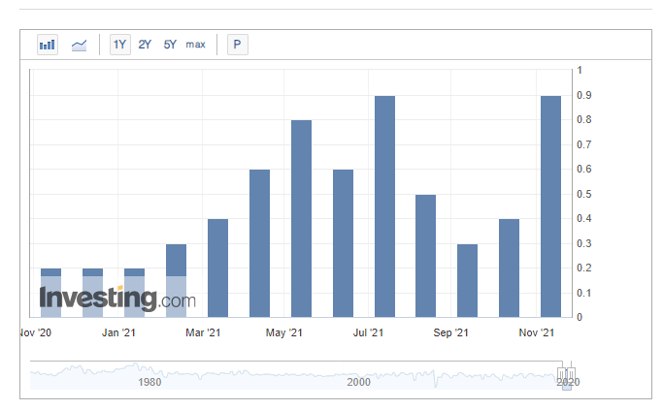Click the 0.5 bar after Jul '21
Image resolution: width=663 pixels, height=410 pixels.
(x=426, y=256)
